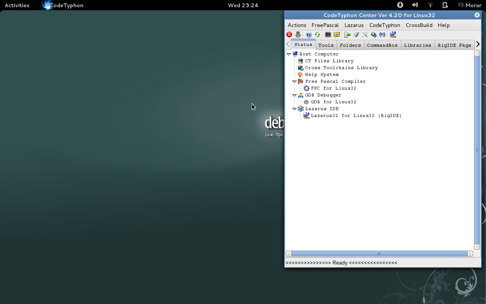Click the paint brush clean-up icon
486x304 pixels.
(356, 35)
